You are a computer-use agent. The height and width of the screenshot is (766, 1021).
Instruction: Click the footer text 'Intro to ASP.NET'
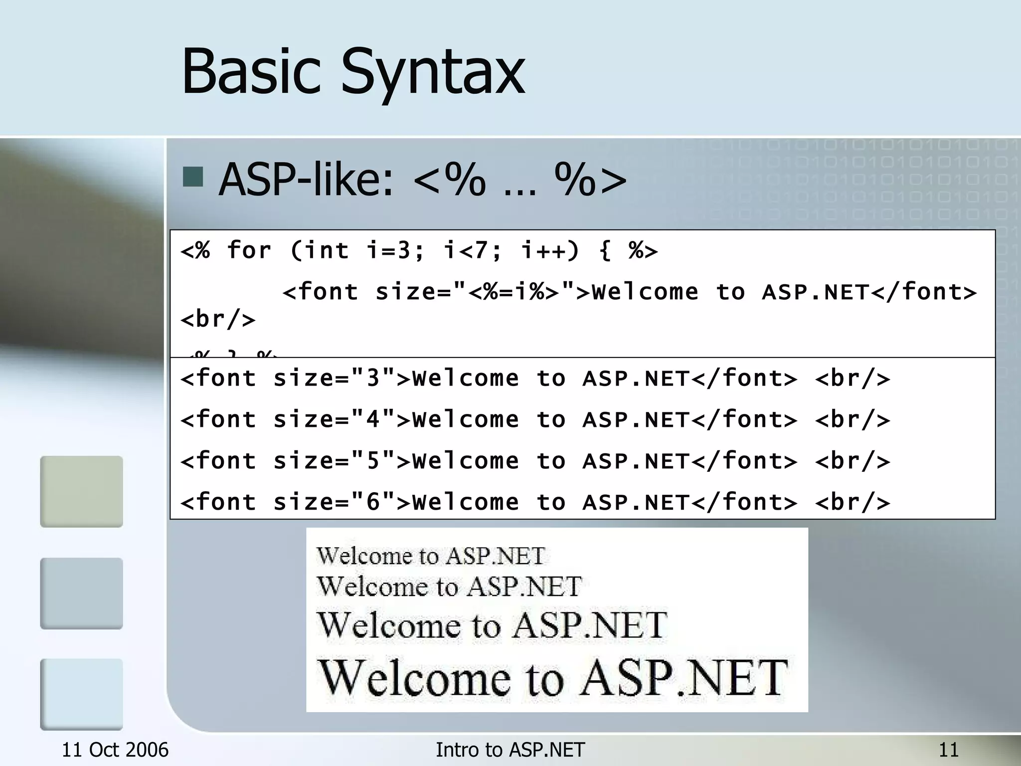click(x=510, y=750)
